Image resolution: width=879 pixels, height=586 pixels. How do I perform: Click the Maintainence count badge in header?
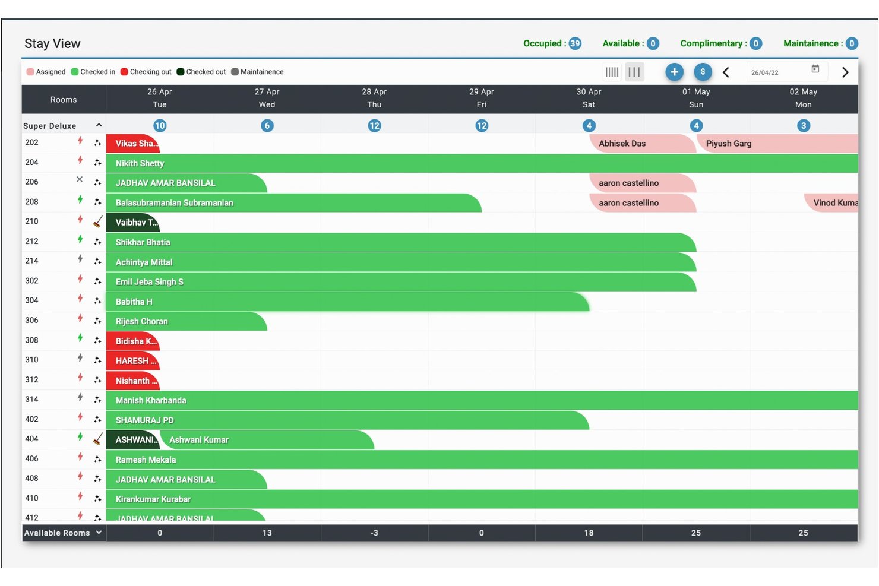coord(852,43)
